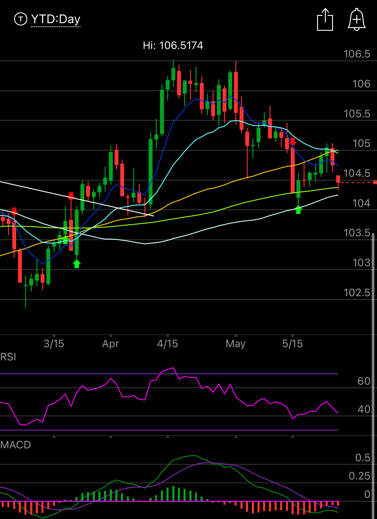Tap the MACD 0.25 scale label
The width and height of the screenshot is (377, 519).
point(359,476)
